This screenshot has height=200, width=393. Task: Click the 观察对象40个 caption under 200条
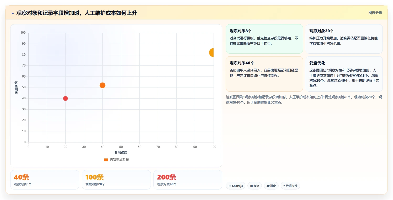pyautogui.click(x=167, y=184)
